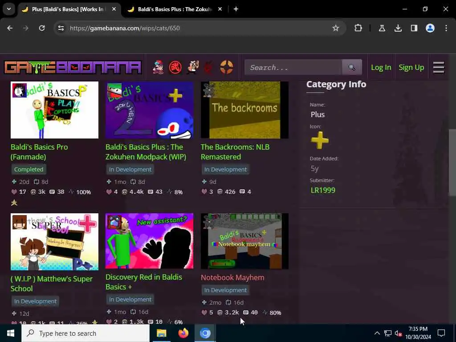The height and width of the screenshot is (342, 456).
Task: Click the Zokuhen Modpack thumbnail
Action: coord(149,110)
